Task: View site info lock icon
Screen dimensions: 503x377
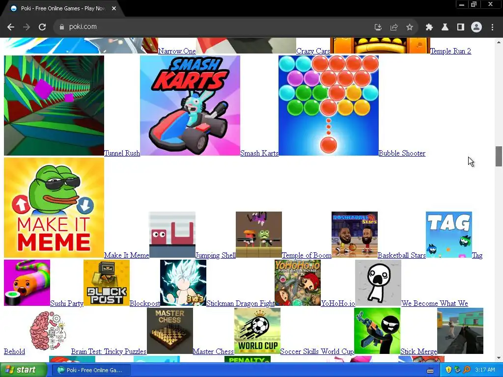Action: [x=61, y=27]
